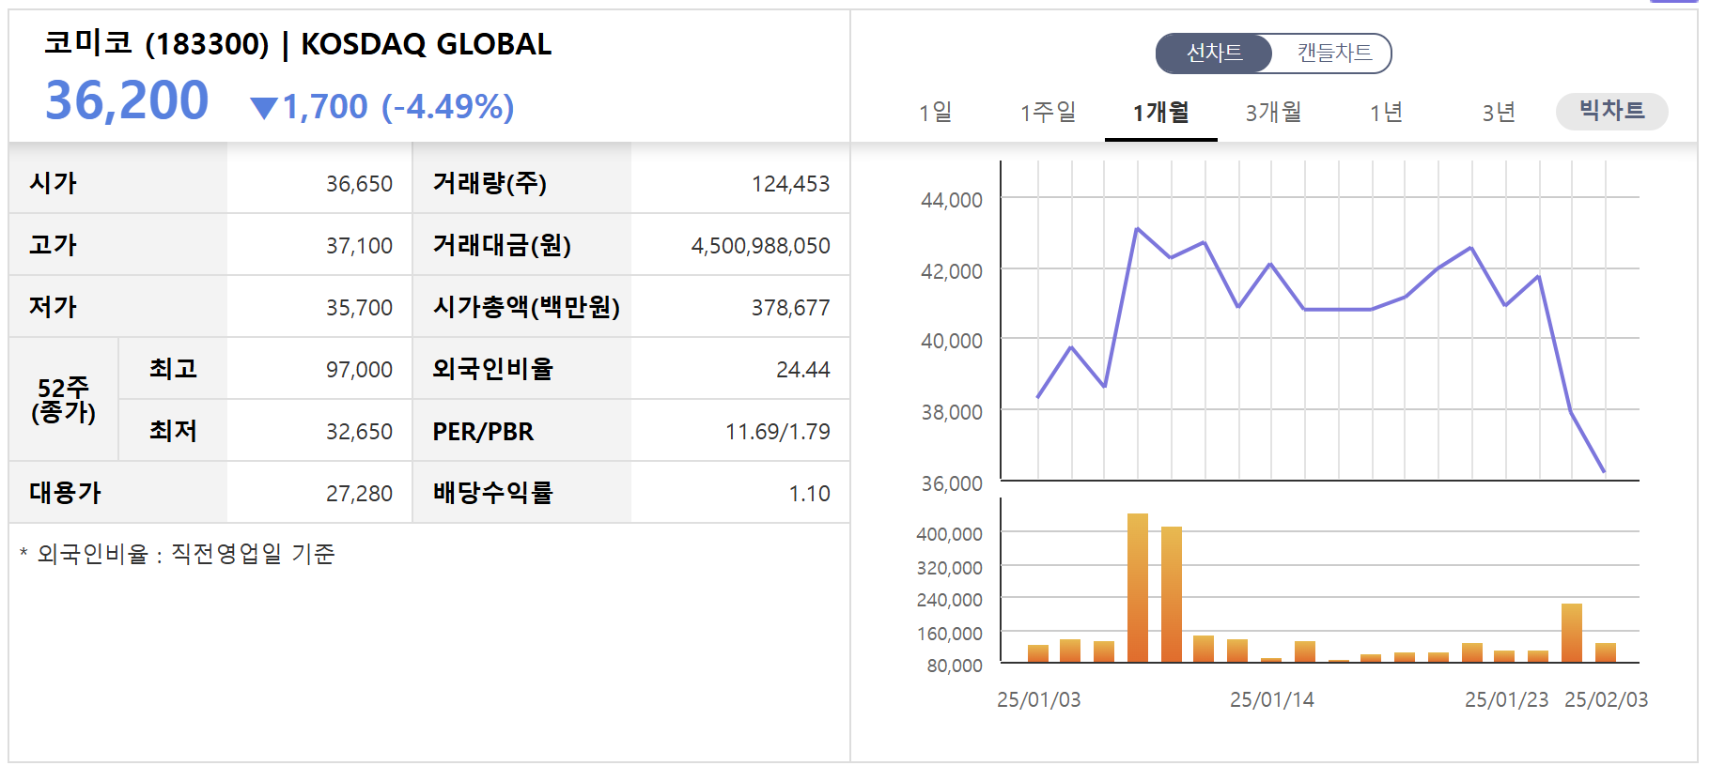Click the 외국인비율 label
This screenshot has height=781, width=1710.
click(492, 369)
